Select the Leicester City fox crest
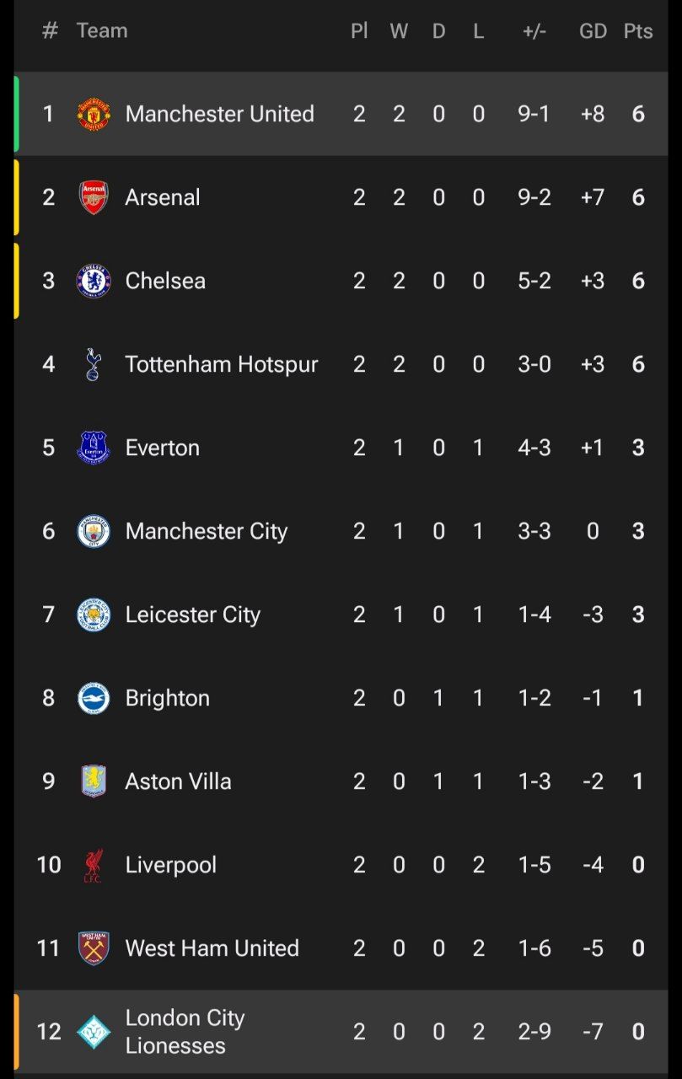 [x=94, y=615]
